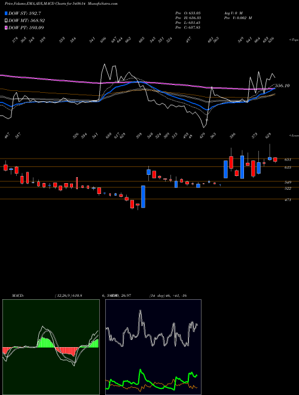Click the 522 price level label
Screen dimensions: 299x395
pos(288,188)
